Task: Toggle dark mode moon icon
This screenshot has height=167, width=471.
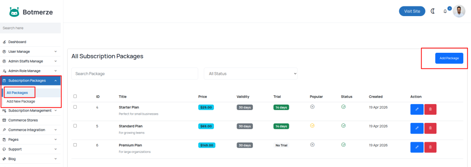Action: click(x=433, y=11)
